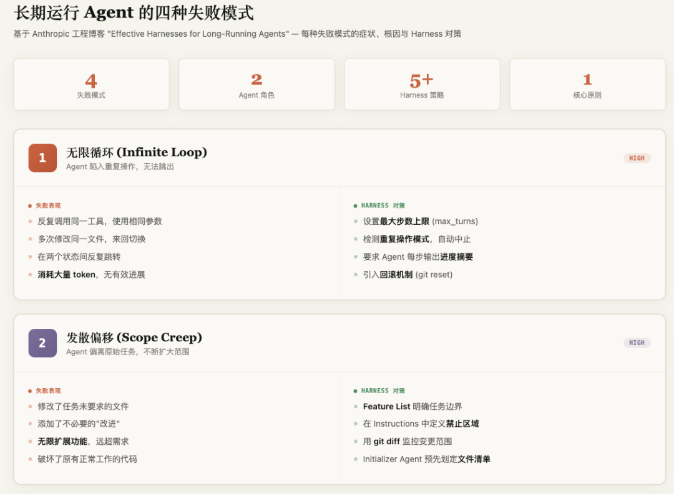Click the 发散偏移 (Scope Creep) heading
This screenshot has height=494, width=674.
(x=134, y=337)
